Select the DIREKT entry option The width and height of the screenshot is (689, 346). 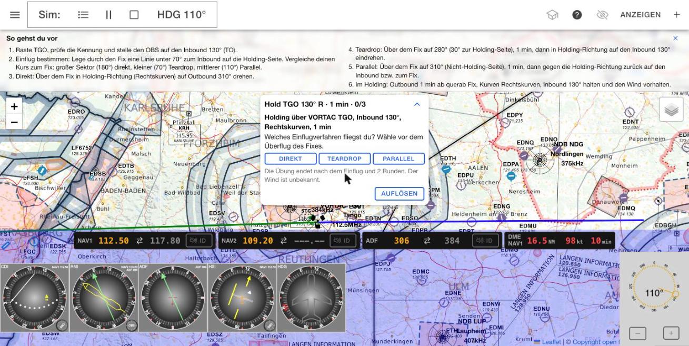(x=291, y=159)
